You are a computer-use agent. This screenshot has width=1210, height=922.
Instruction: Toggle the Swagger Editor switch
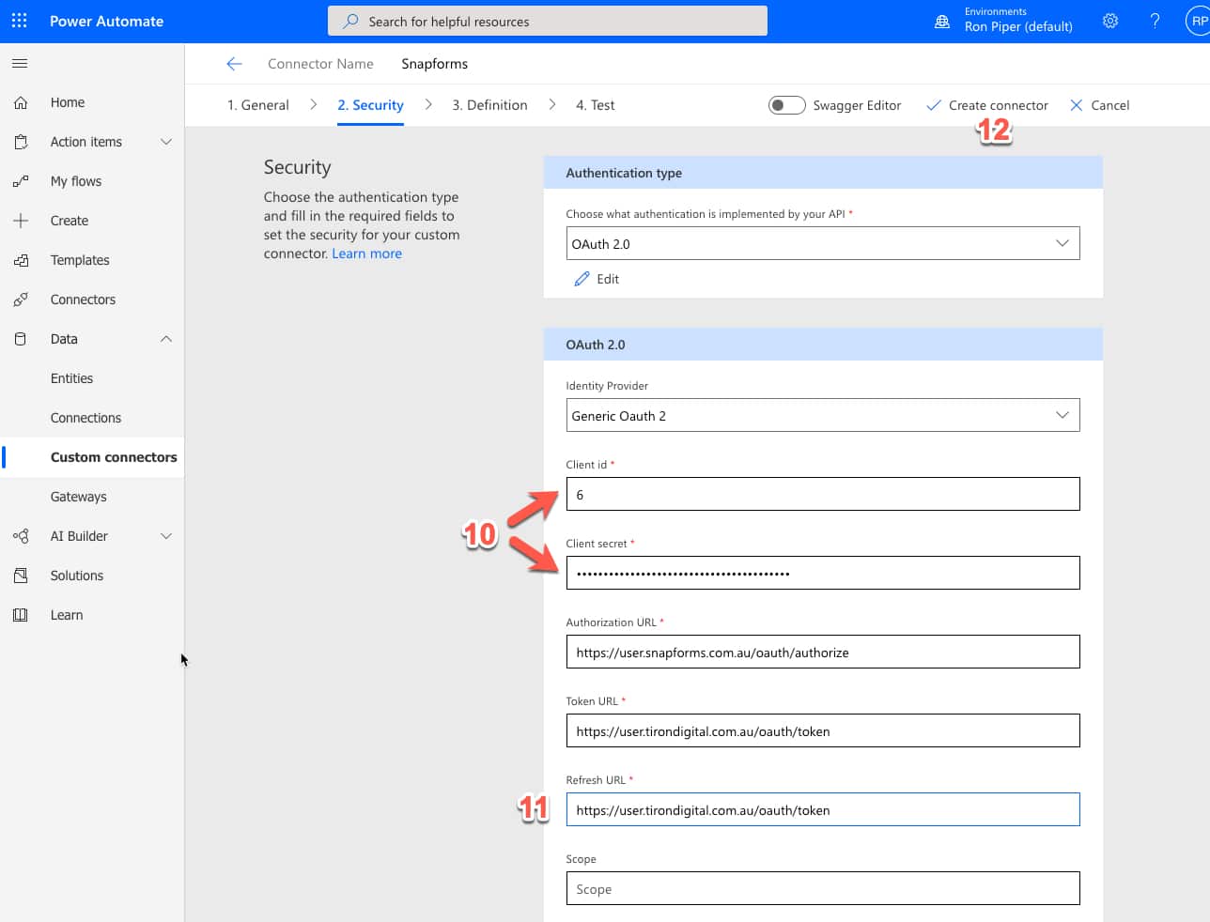point(786,105)
